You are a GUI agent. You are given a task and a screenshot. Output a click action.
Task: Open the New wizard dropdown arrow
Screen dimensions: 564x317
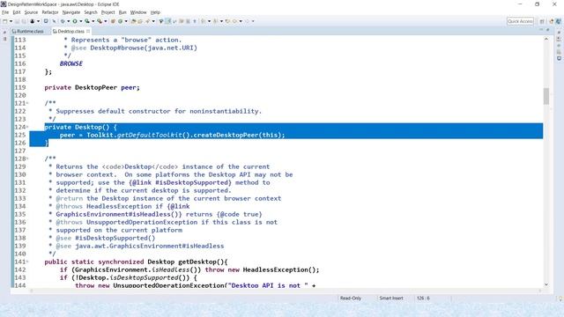pyautogui.click(x=11, y=21)
